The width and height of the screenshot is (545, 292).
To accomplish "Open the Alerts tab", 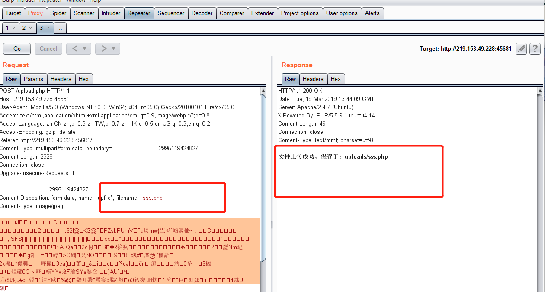I will (372, 13).
